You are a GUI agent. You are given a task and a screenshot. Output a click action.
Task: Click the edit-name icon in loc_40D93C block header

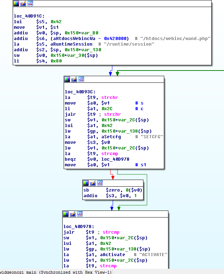click(74, 79)
